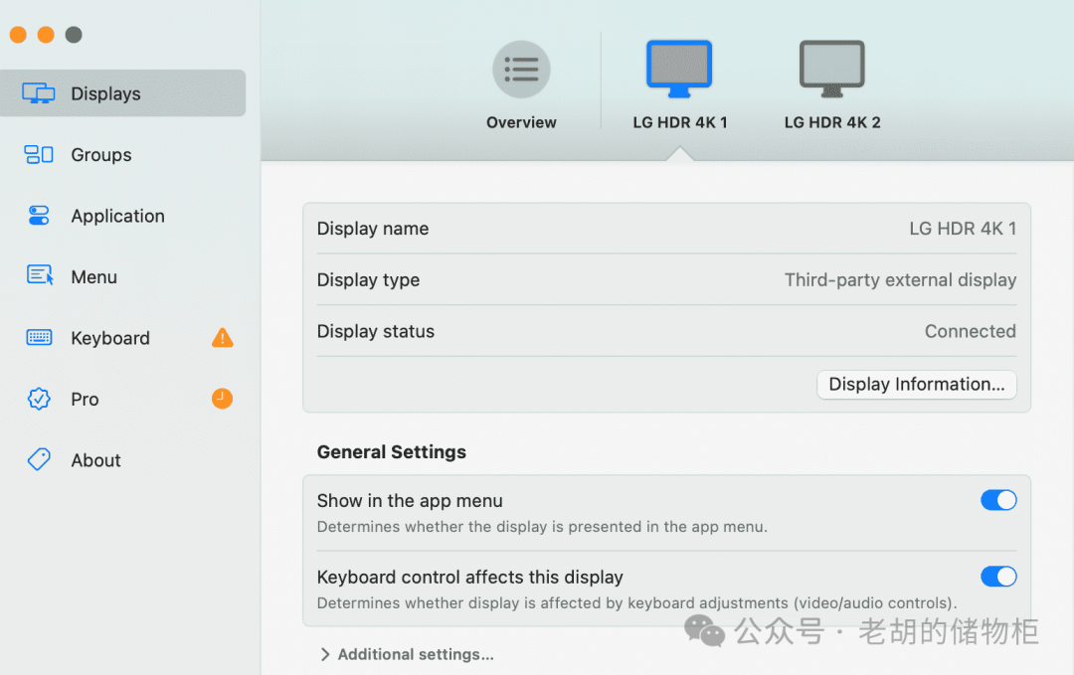Select the LG HDR 4K 2 monitor icon
Viewport: 1074px width, 675px height.
(x=832, y=70)
